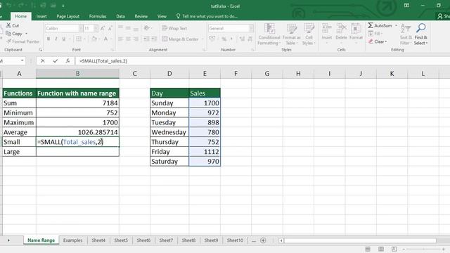Open Merge & Center dropdown arrow

202,39
